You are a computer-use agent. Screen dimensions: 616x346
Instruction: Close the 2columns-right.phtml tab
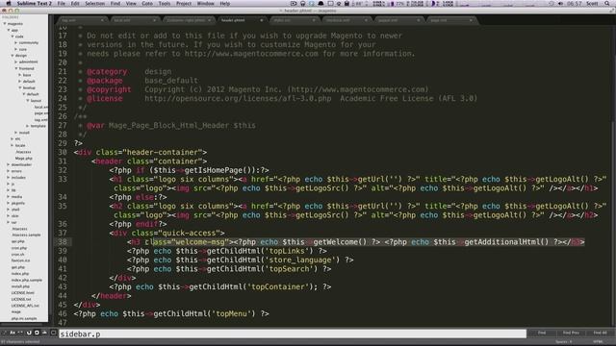(210, 20)
